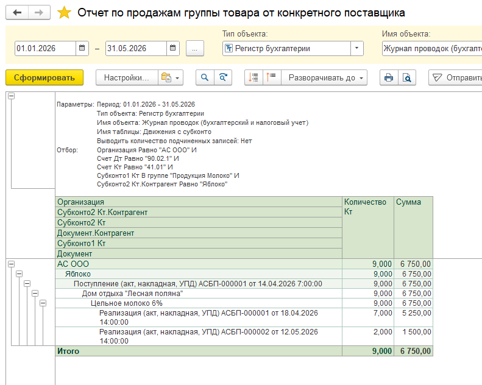
Task: Open calendar for end date 31.05.2026
Action: coord(173,48)
